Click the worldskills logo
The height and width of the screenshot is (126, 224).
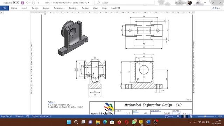tap(102, 109)
